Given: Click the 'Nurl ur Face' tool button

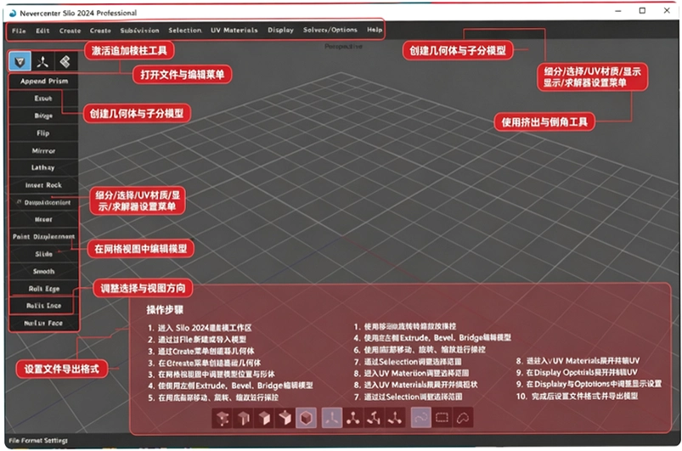Looking at the screenshot, I should tap(43, 323).
